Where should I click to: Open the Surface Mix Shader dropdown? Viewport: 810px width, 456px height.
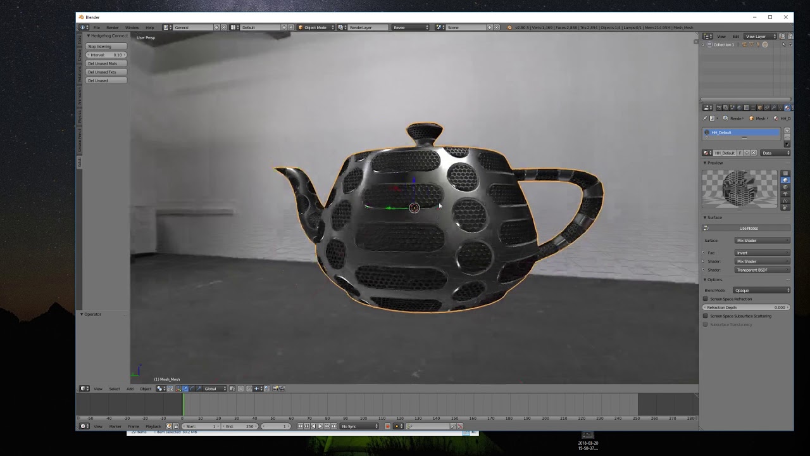[x=763, y=241]
